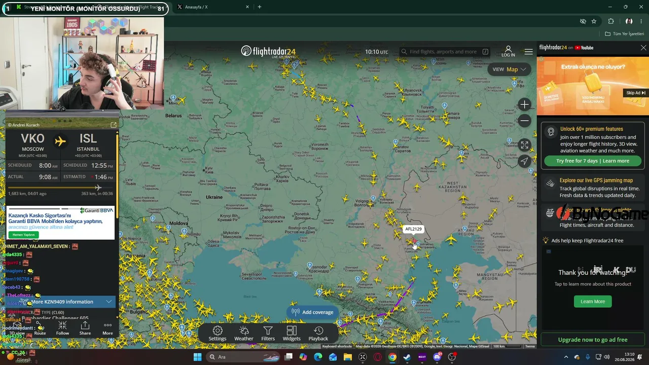The height and width of the screenshot is (365, 649).
Task: Open the map Terms link
Action: 530,346
